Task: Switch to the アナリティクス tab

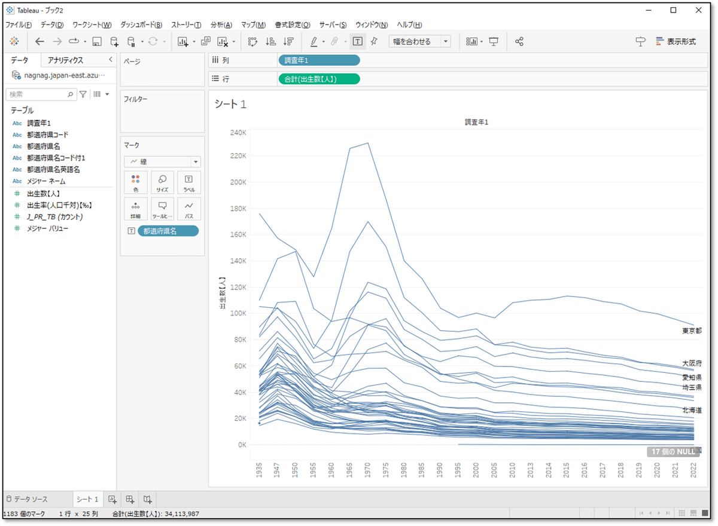Action: point(66,60)
